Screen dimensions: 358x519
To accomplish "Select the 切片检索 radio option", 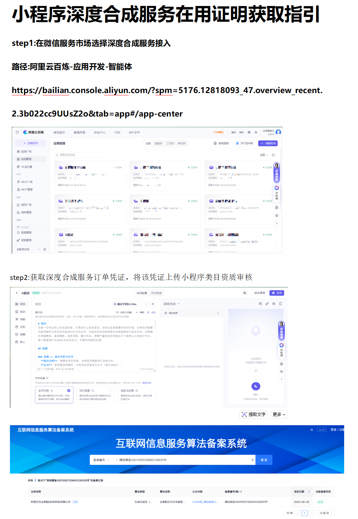I will click(110, 390).
